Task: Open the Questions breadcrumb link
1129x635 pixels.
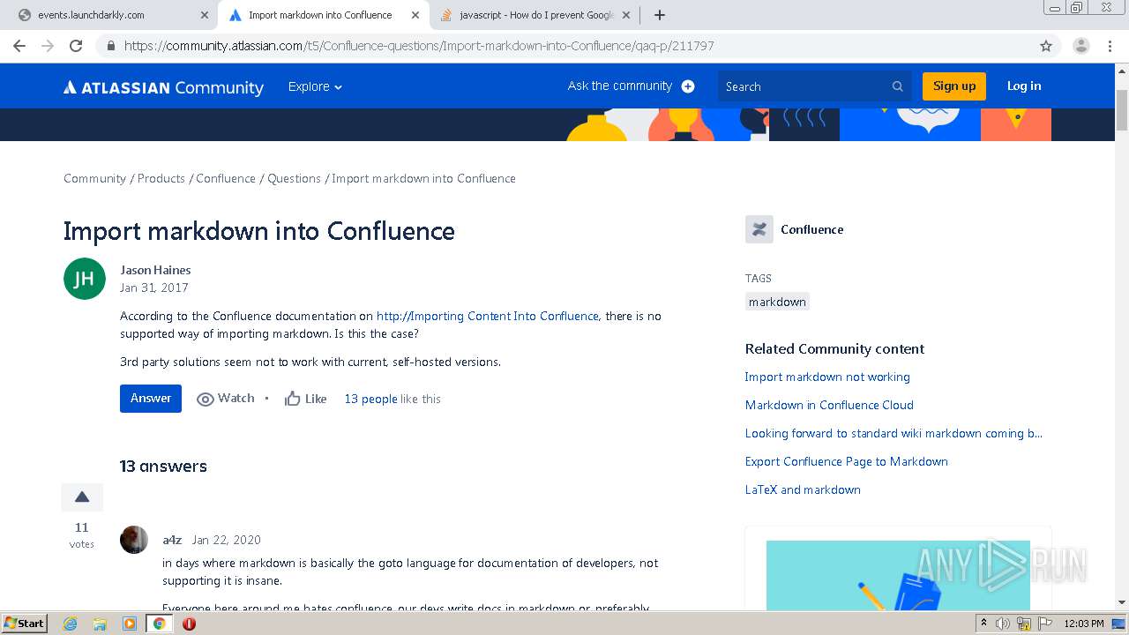Action: point(294,178)
